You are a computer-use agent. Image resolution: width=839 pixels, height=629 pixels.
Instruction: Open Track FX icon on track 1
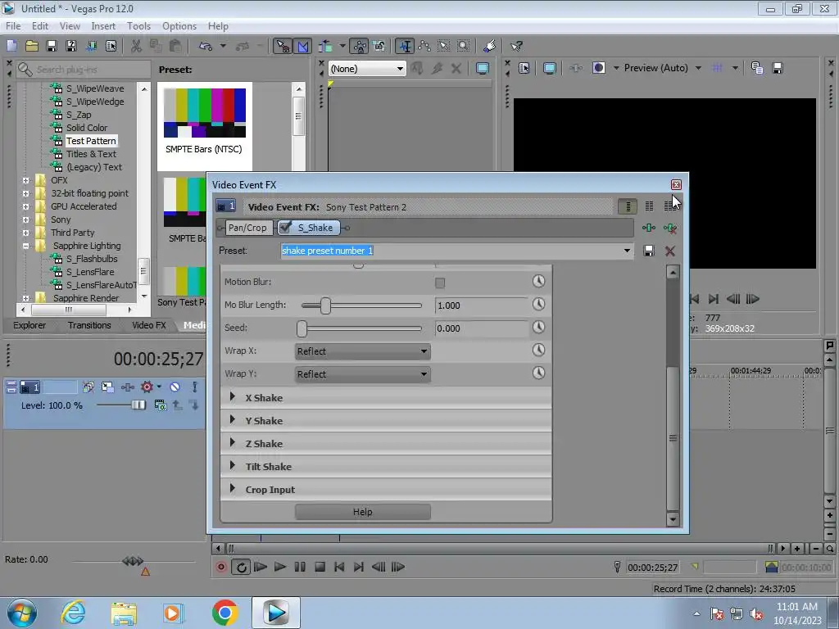127,387
